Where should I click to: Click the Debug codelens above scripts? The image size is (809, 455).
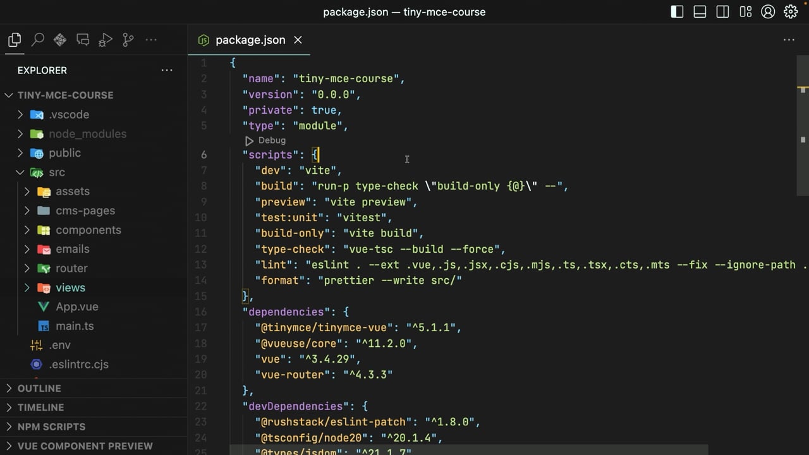point(272,140)
